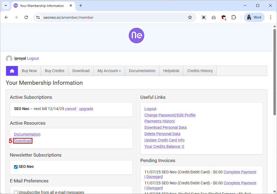The height and width of the screenshot is (194, 277).
Task: Check Unsubscribe from all e-mail messages
Action: click(x=16, y=192)
